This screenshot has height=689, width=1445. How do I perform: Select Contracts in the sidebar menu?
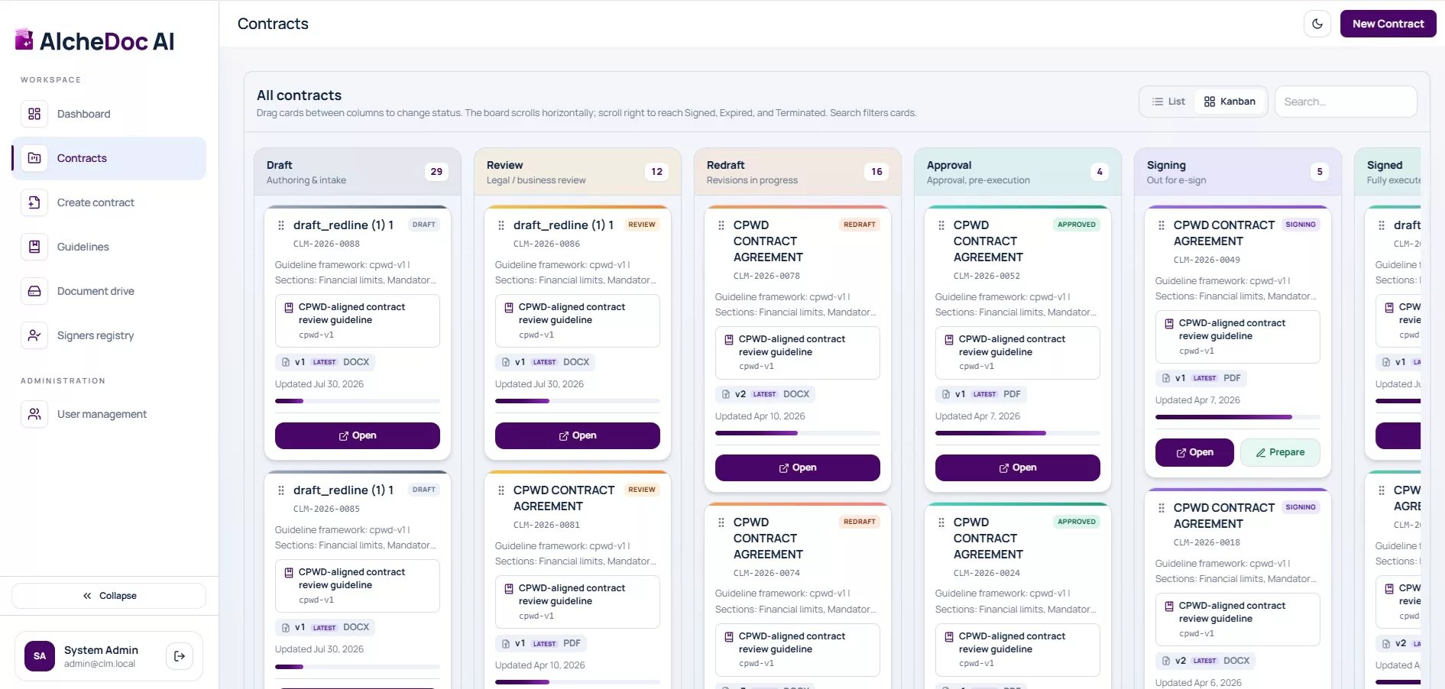pyautogui.click(x=109, y=158)
